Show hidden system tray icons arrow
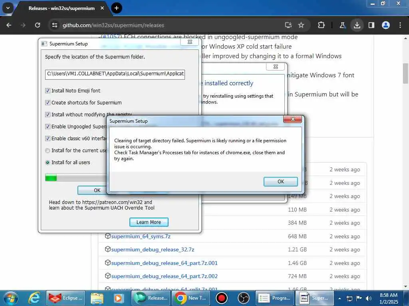The image size is (409, 306). point(340,298)
